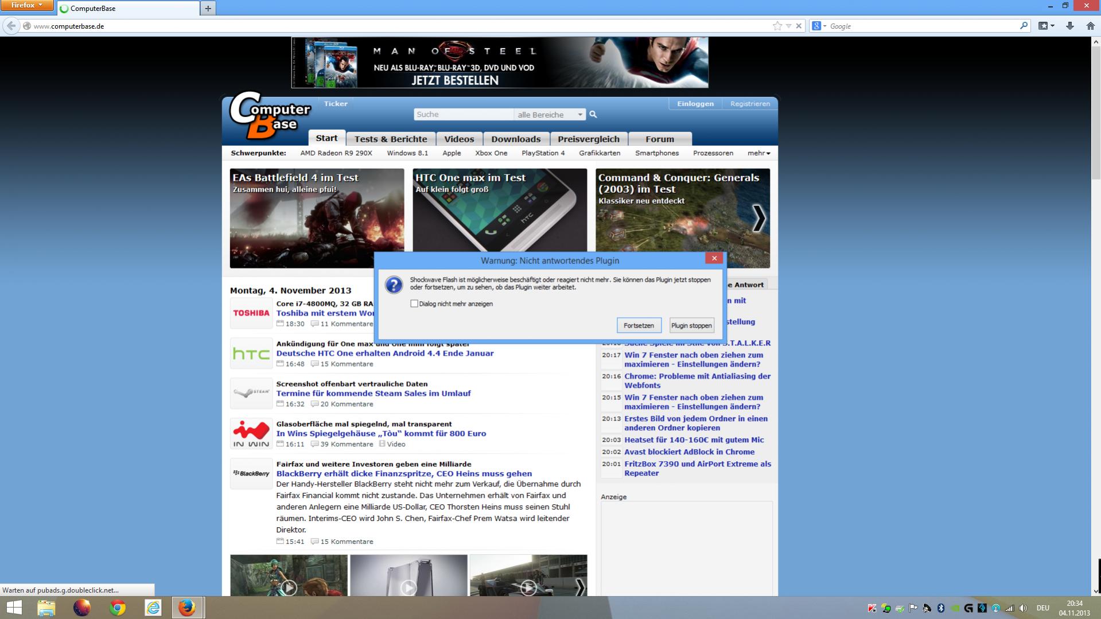This screenshot has width=1101, height=619.
Task: Click the ComputerBase logo
Action: (270, 115)
